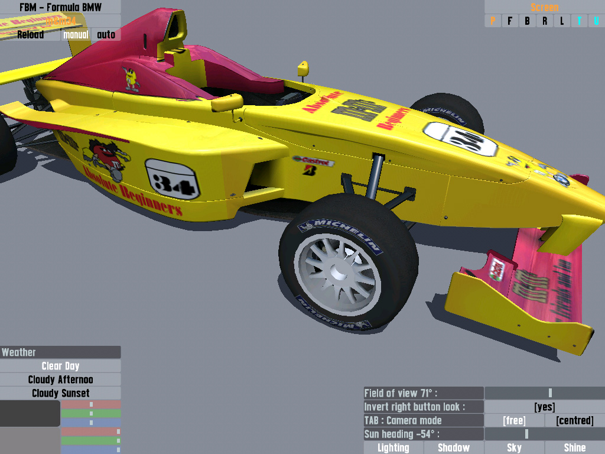605x454 pixels.
Task: Click the F screen view button
Action: click(x=510, y=21)
